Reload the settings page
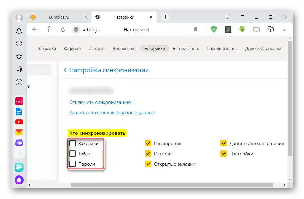The height and width of the screenshot is (199, 304). click(x=63, y=30)
